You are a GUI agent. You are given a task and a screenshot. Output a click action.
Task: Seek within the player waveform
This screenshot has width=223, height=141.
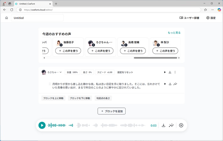[96, 125]
